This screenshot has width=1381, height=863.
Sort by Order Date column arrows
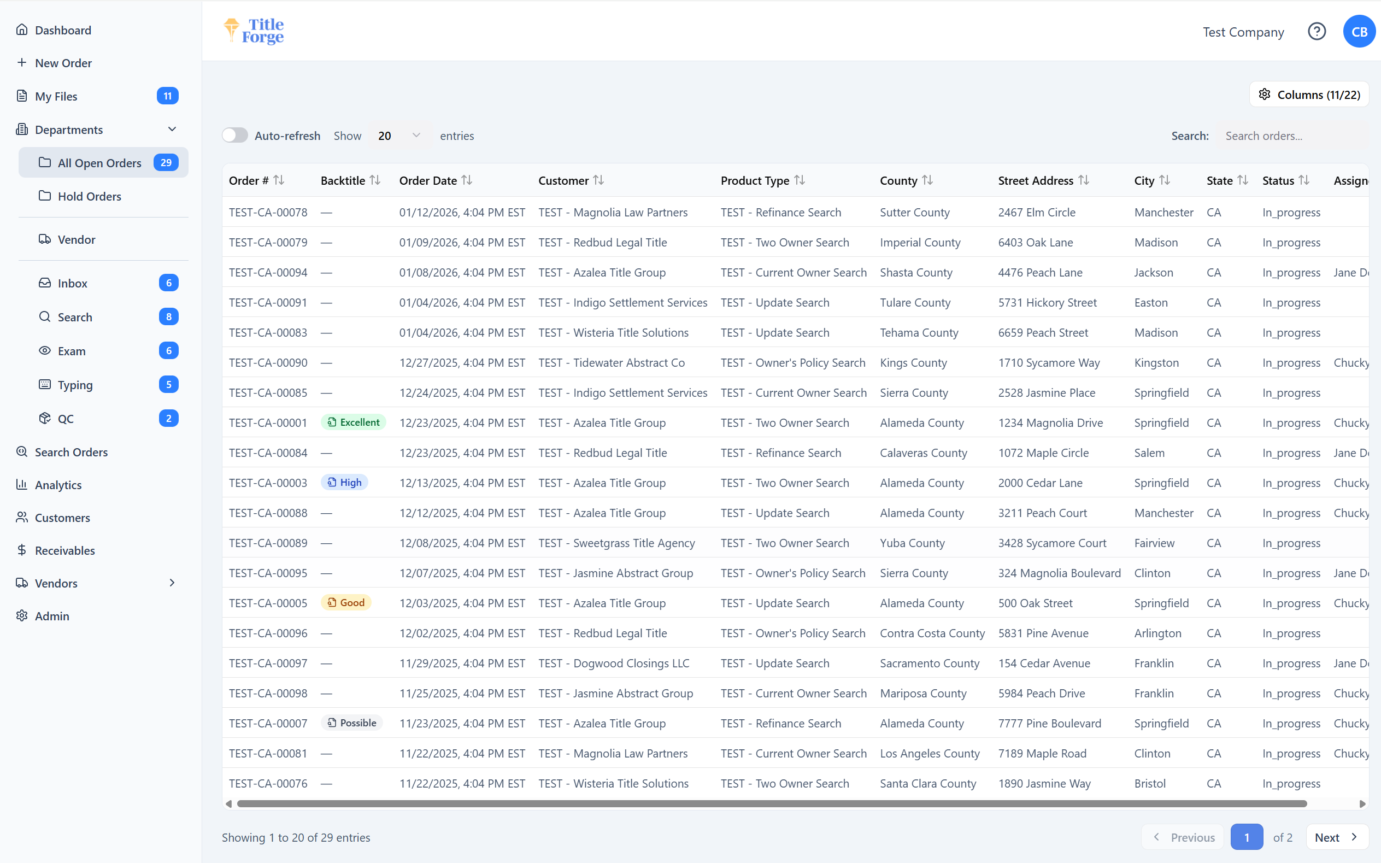tap(467, 180)
